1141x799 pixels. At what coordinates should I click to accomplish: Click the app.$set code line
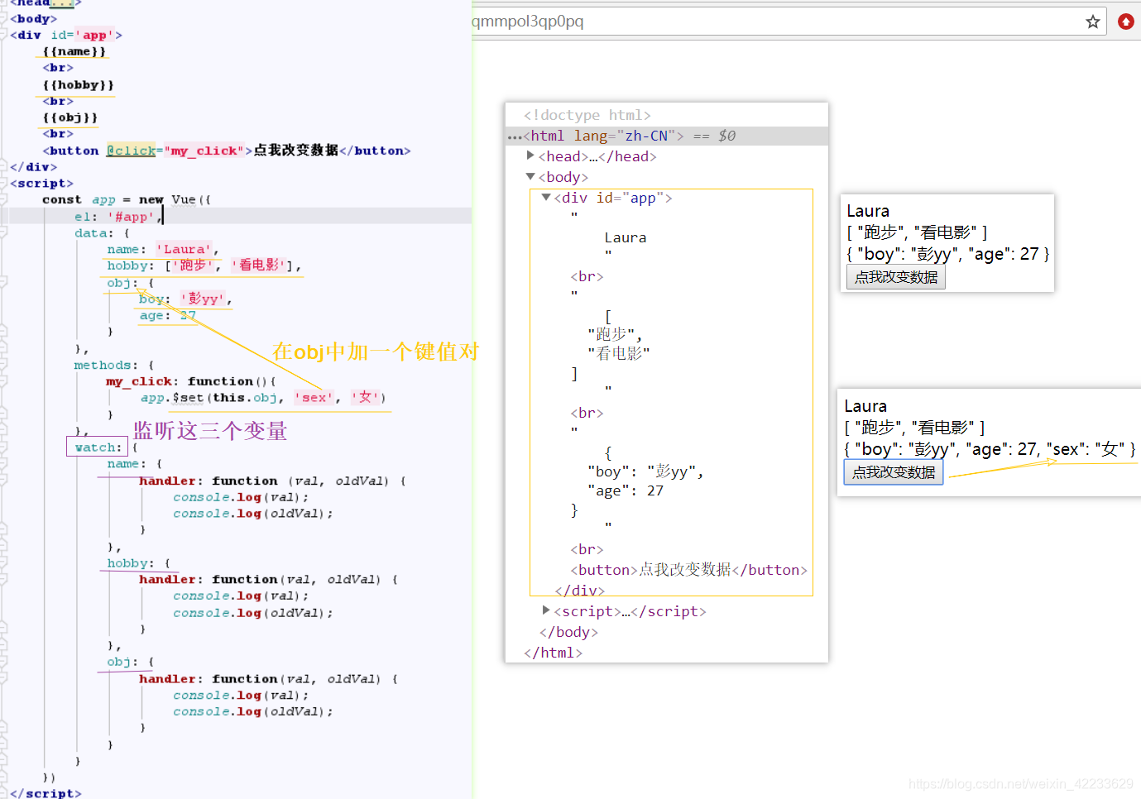coord(263,398)
